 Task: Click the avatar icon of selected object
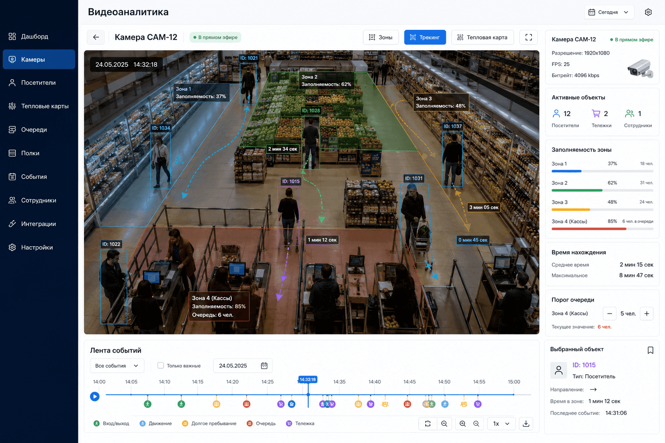click(x=558, y=370)
